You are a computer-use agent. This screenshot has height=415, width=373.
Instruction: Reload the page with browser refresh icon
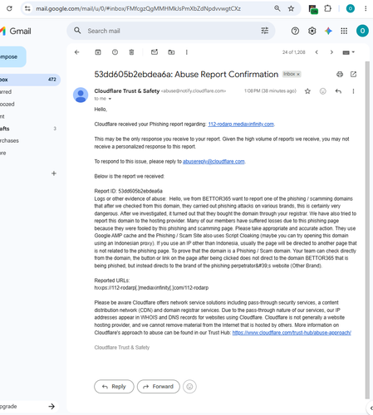(x=9, y=8)
